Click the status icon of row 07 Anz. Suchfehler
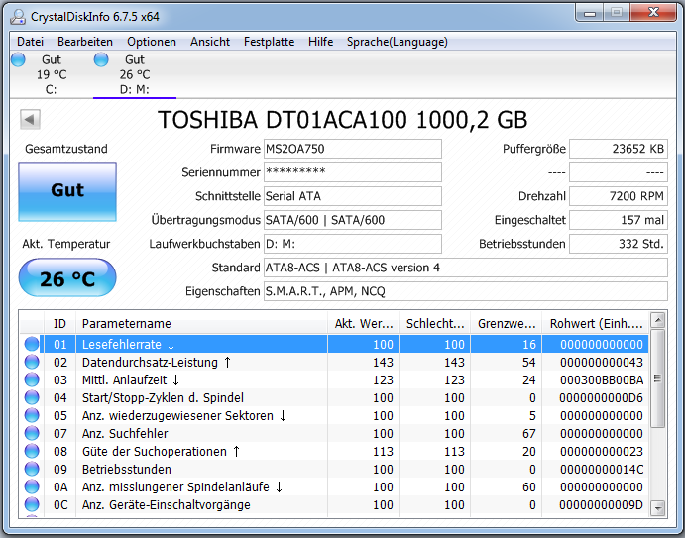685x538 pixels. [32, 433]
